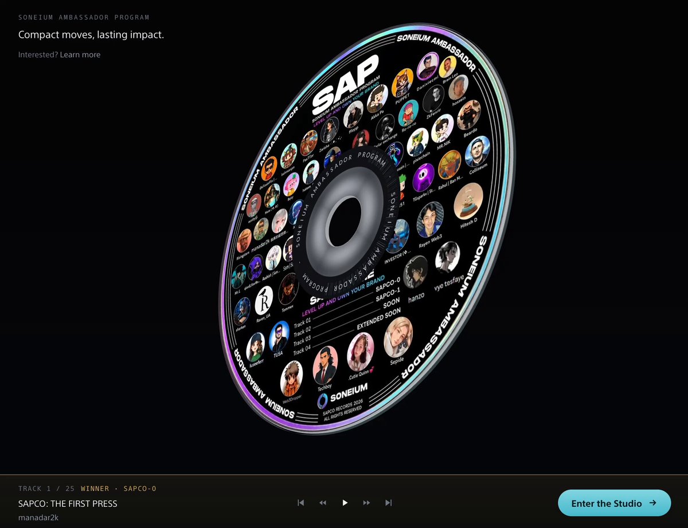Skip to the next track
This screenshot has height=528, width=688.
[x=388, y=503]
